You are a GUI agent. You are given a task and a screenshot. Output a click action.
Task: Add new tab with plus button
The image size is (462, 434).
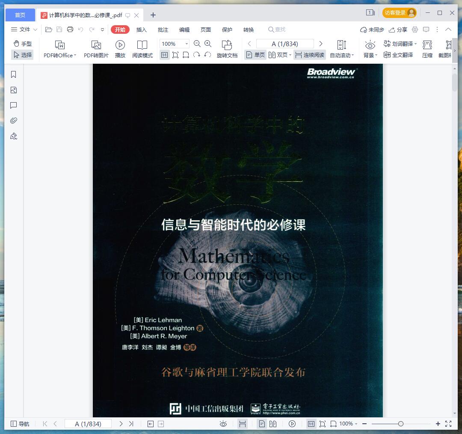[153, 15]
